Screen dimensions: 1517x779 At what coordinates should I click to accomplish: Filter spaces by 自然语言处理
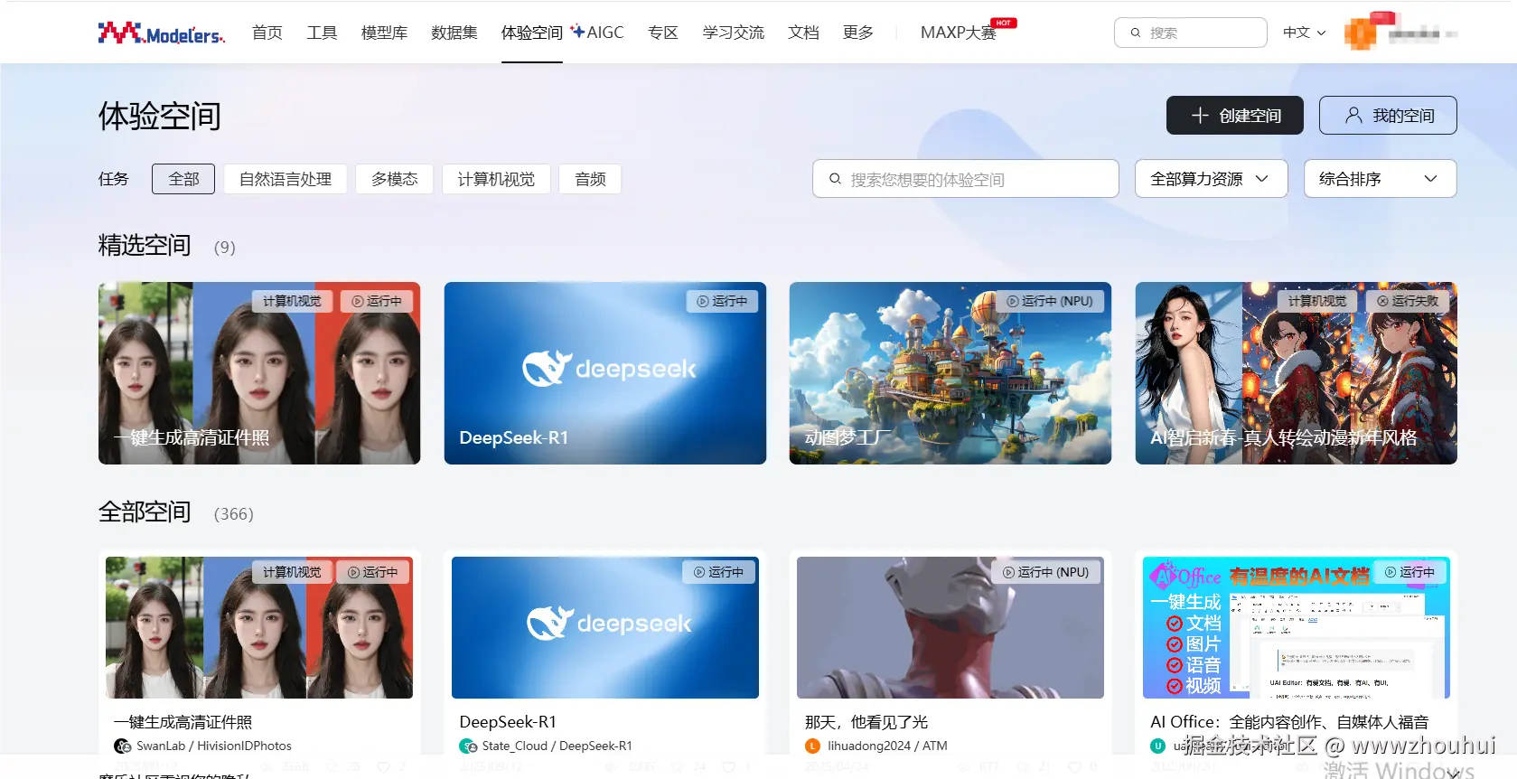[286, 179]
